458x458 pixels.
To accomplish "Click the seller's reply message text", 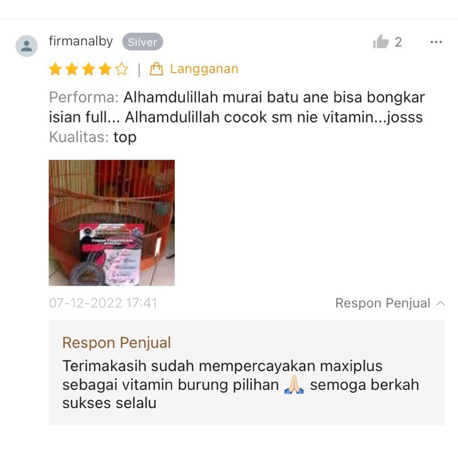I will point(240,384).
